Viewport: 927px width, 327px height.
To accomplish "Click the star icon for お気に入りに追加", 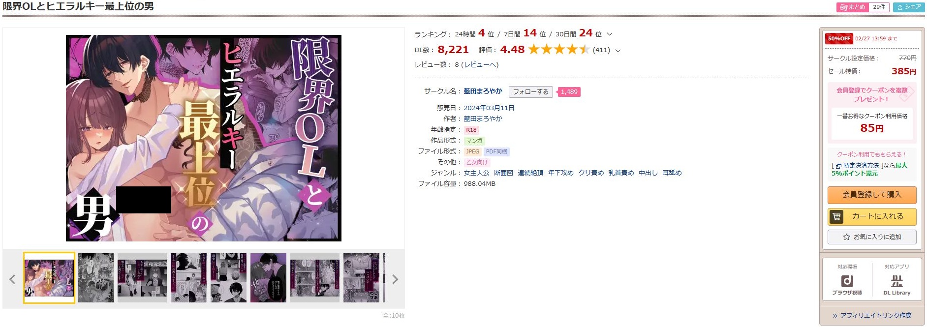I will coord(846,237).
